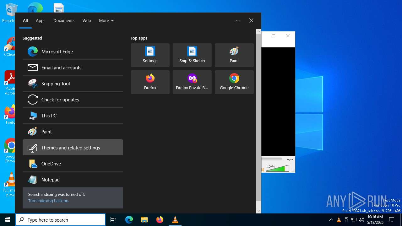Select Check for updates suggestion
This screenshot has height=226, width=402.
[x=73, y=100]
